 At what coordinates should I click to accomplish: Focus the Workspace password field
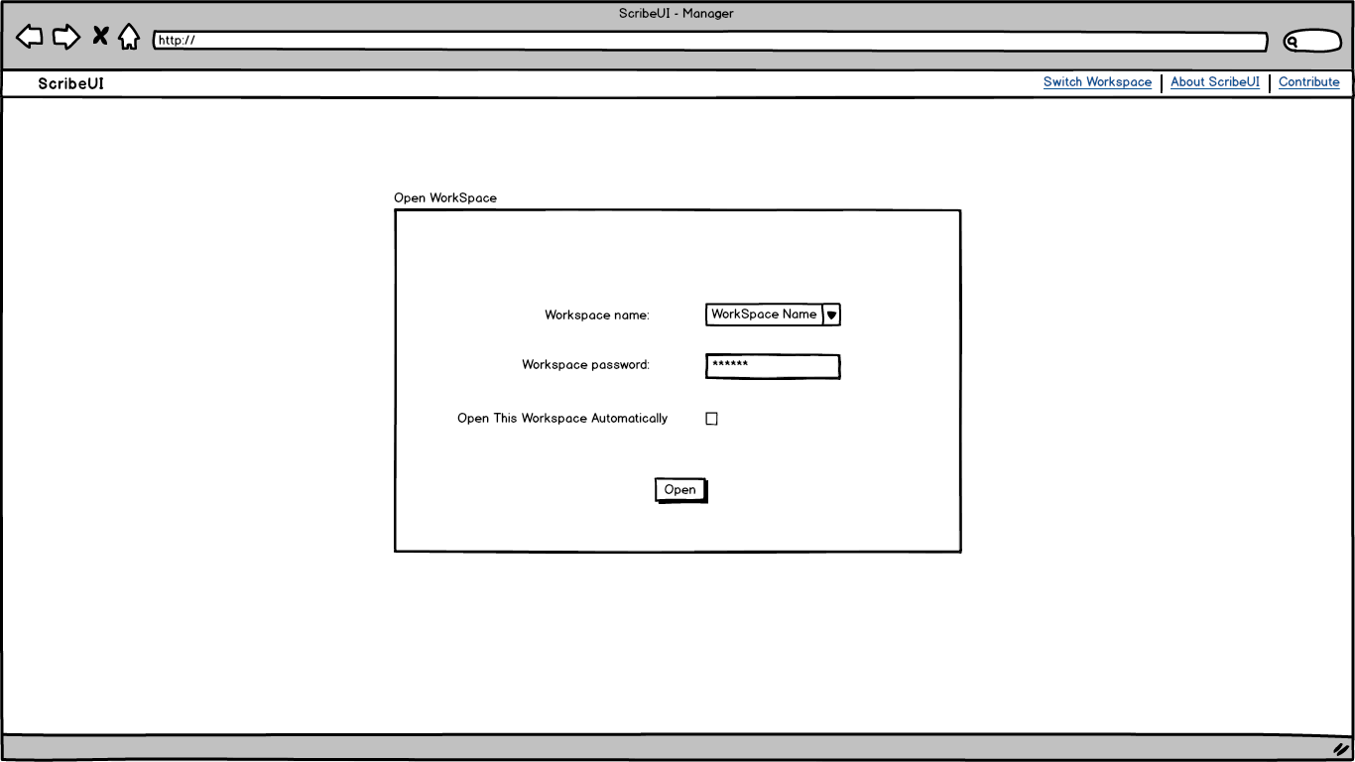click(773, 366)
